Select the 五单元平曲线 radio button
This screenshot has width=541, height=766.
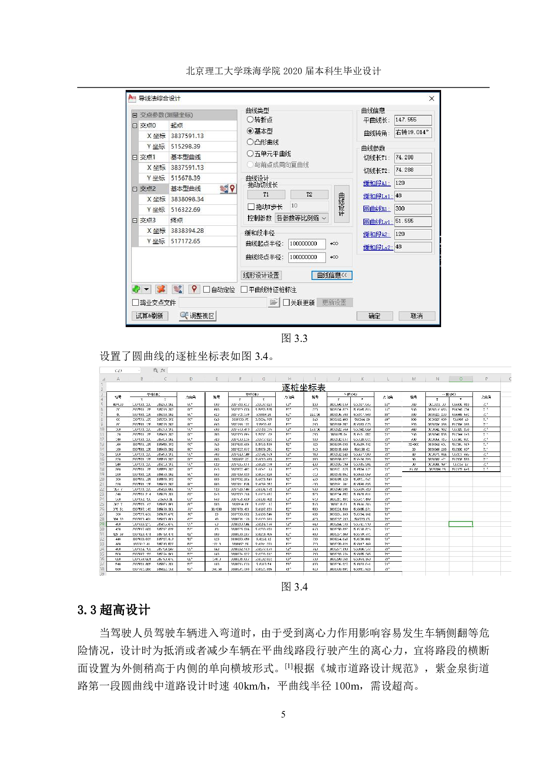click(x=250, y=154)
